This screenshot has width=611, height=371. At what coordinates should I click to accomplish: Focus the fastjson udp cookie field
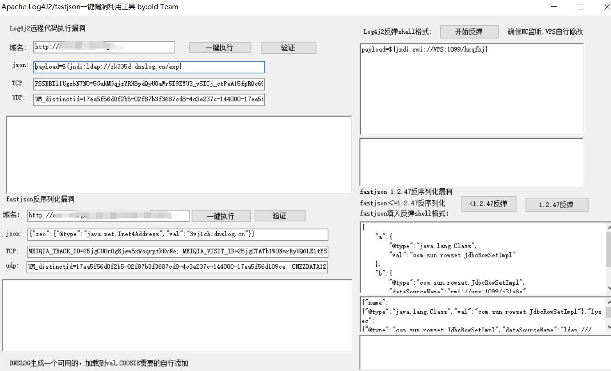click(x=177, y=266)
